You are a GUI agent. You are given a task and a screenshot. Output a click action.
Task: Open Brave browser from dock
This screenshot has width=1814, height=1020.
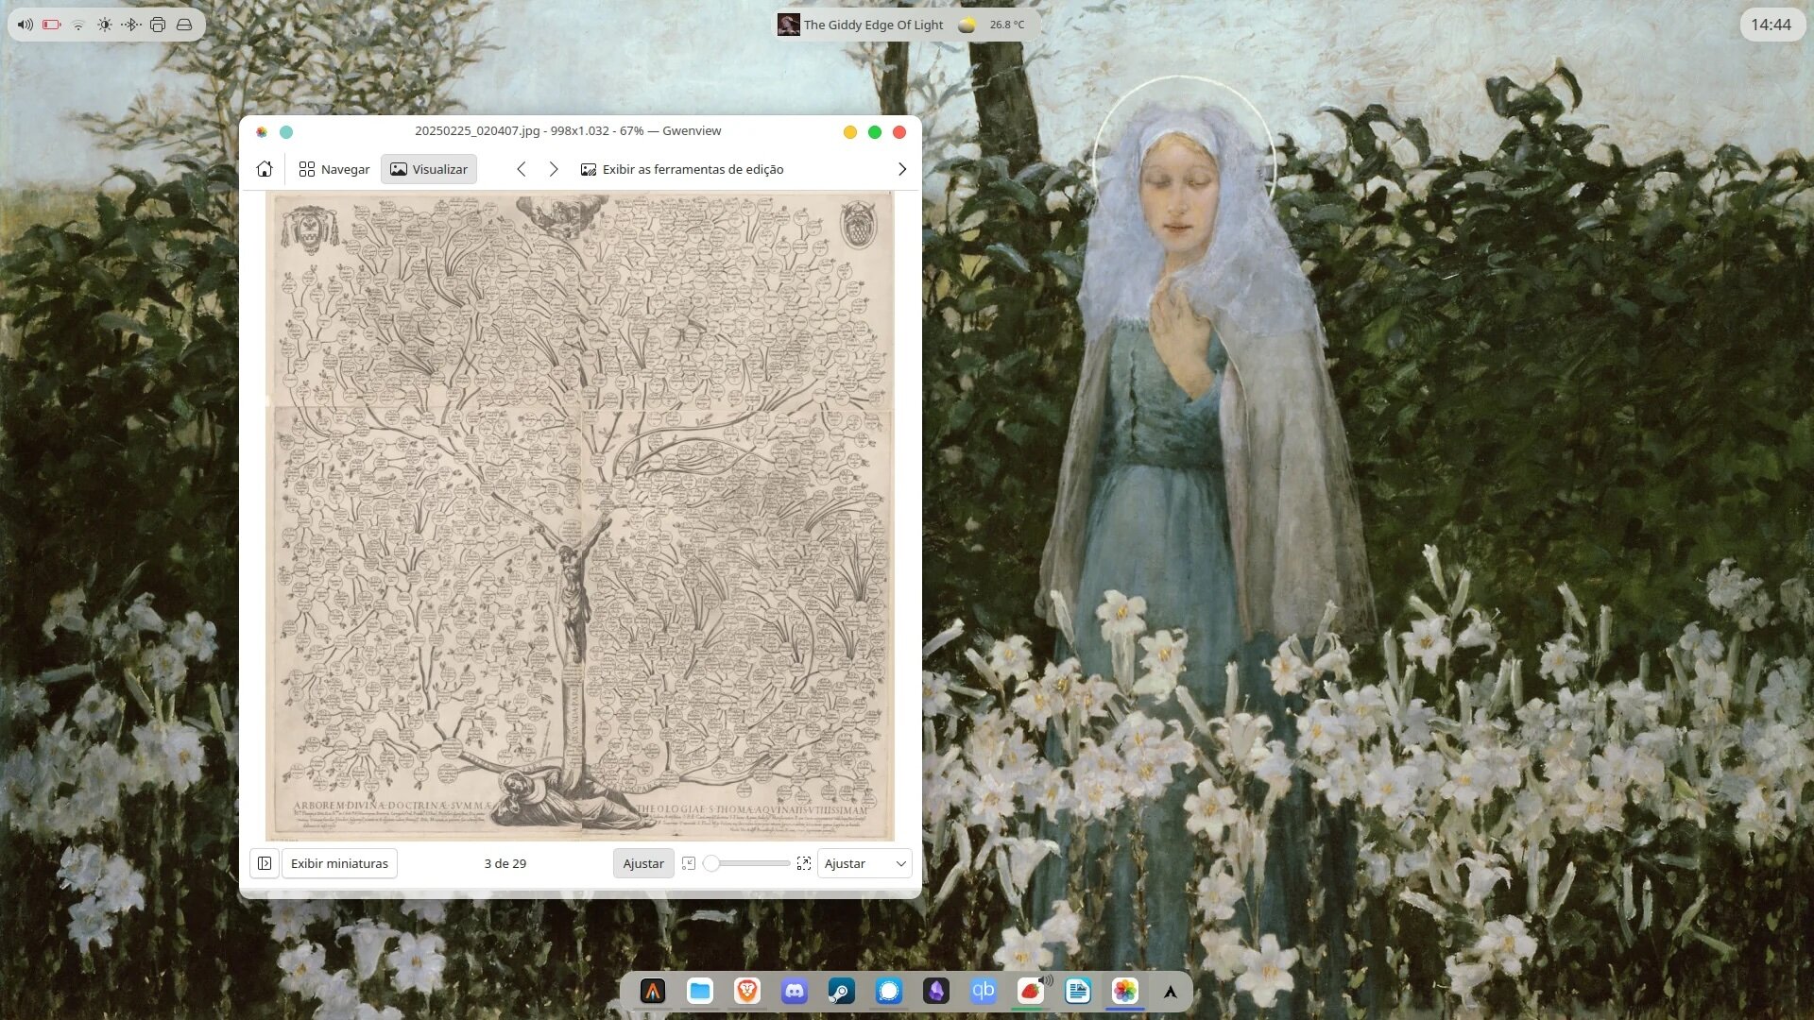point(747,991)
